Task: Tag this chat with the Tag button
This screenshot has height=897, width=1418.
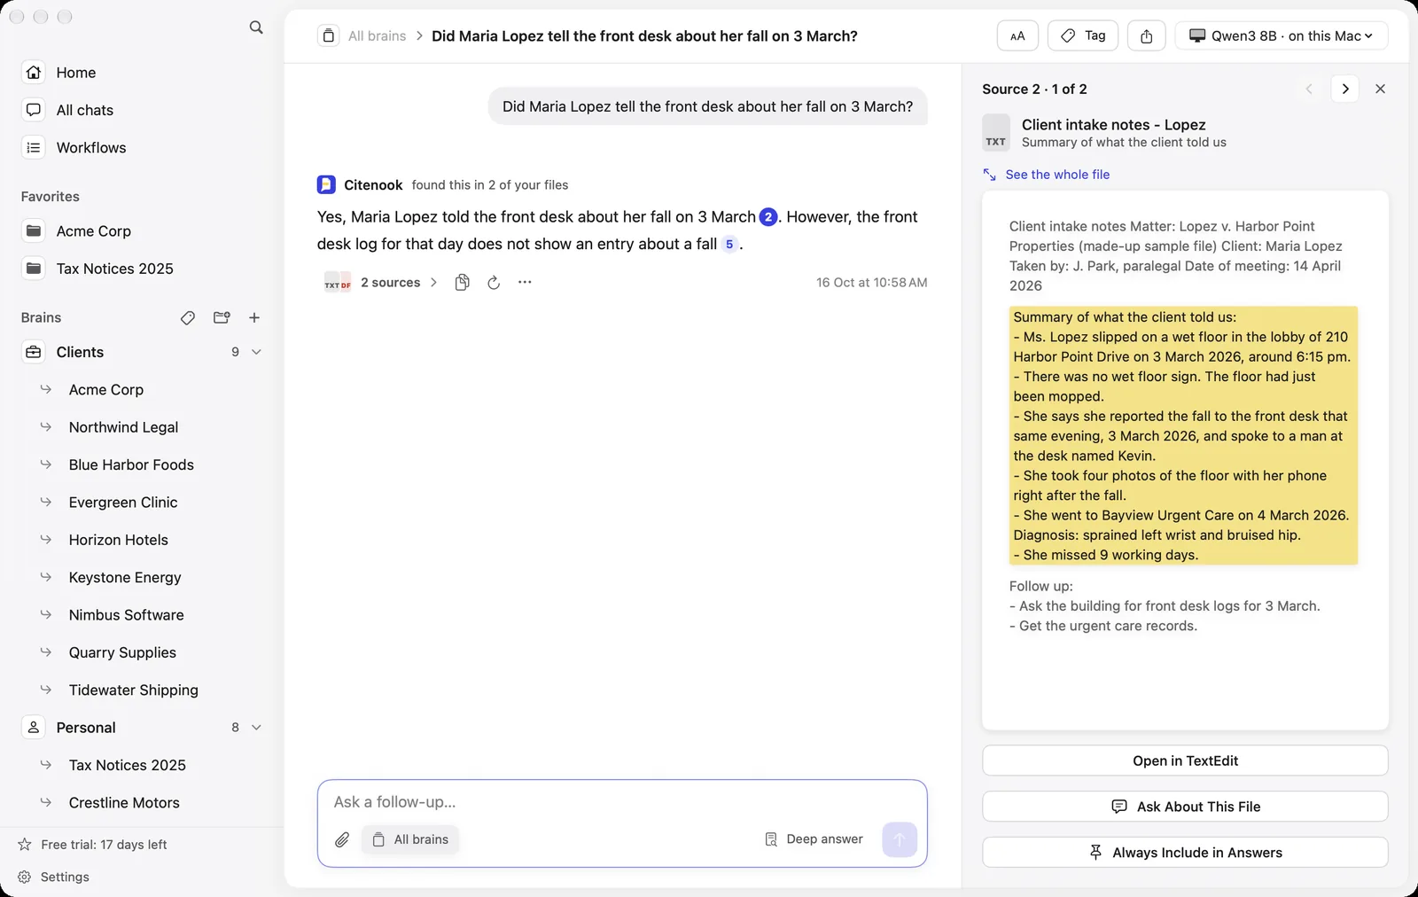Action: (x=1083, y=36)
